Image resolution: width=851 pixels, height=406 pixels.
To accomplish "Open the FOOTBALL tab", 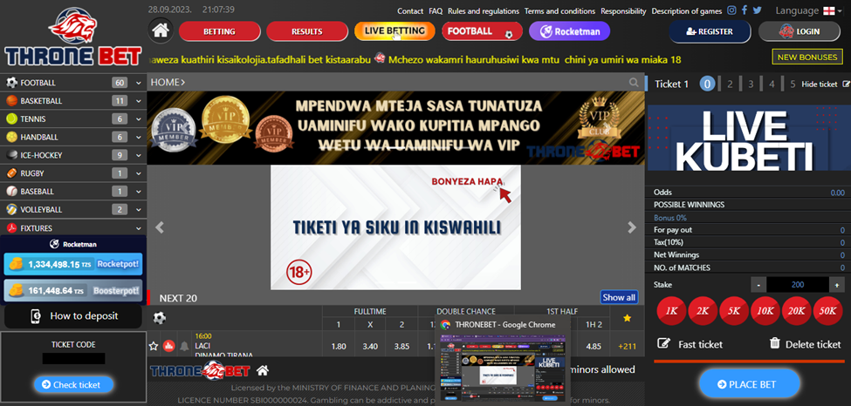I will (482, 30).
